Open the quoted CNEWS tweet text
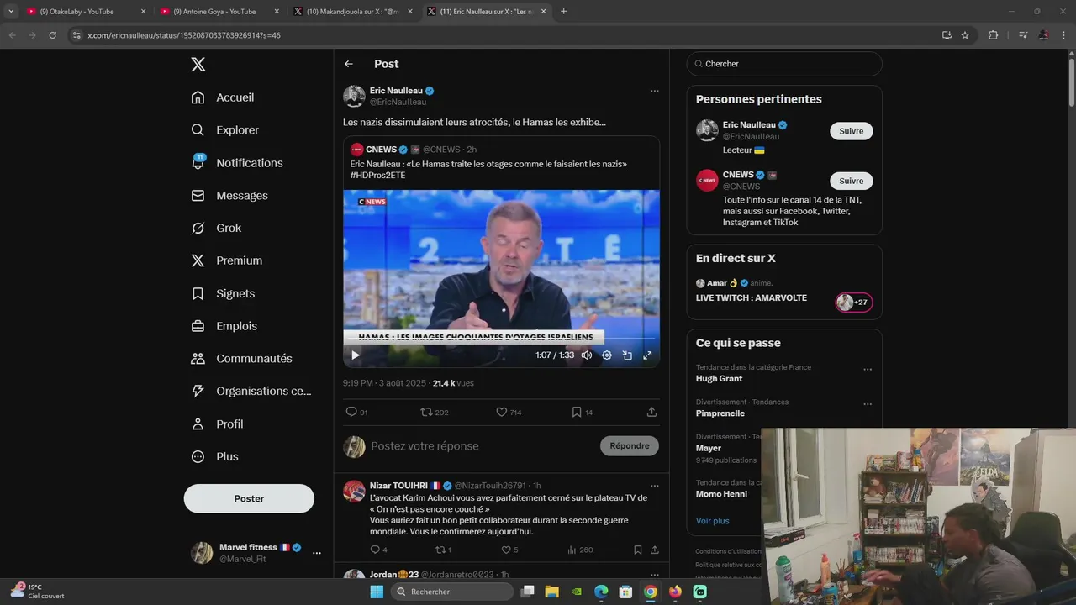This screenshot has height=605, width=1076. click(488, 170)
